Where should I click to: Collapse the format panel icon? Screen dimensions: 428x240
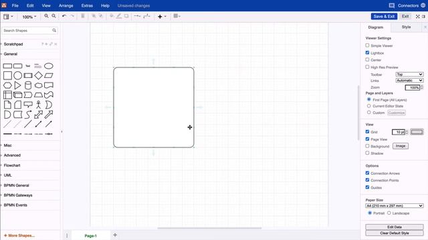(x=423, y=16)
